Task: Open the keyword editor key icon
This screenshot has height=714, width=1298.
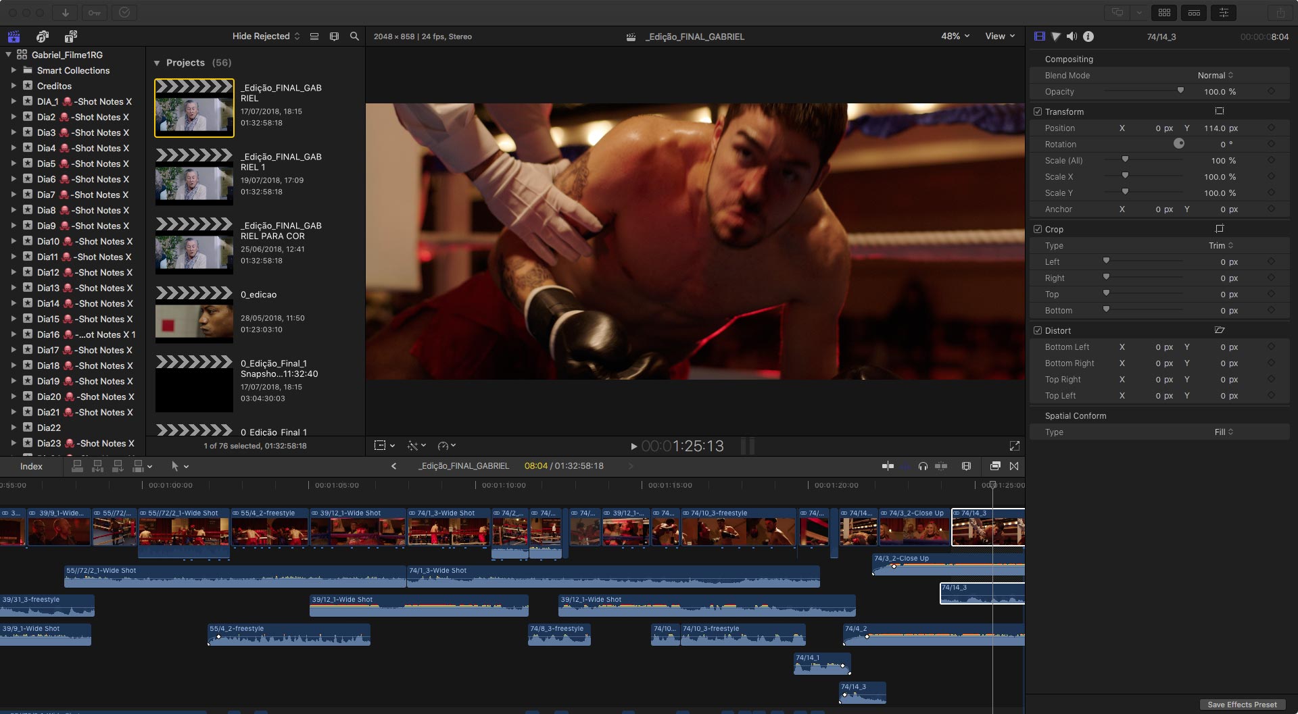Action: (94, 12)
